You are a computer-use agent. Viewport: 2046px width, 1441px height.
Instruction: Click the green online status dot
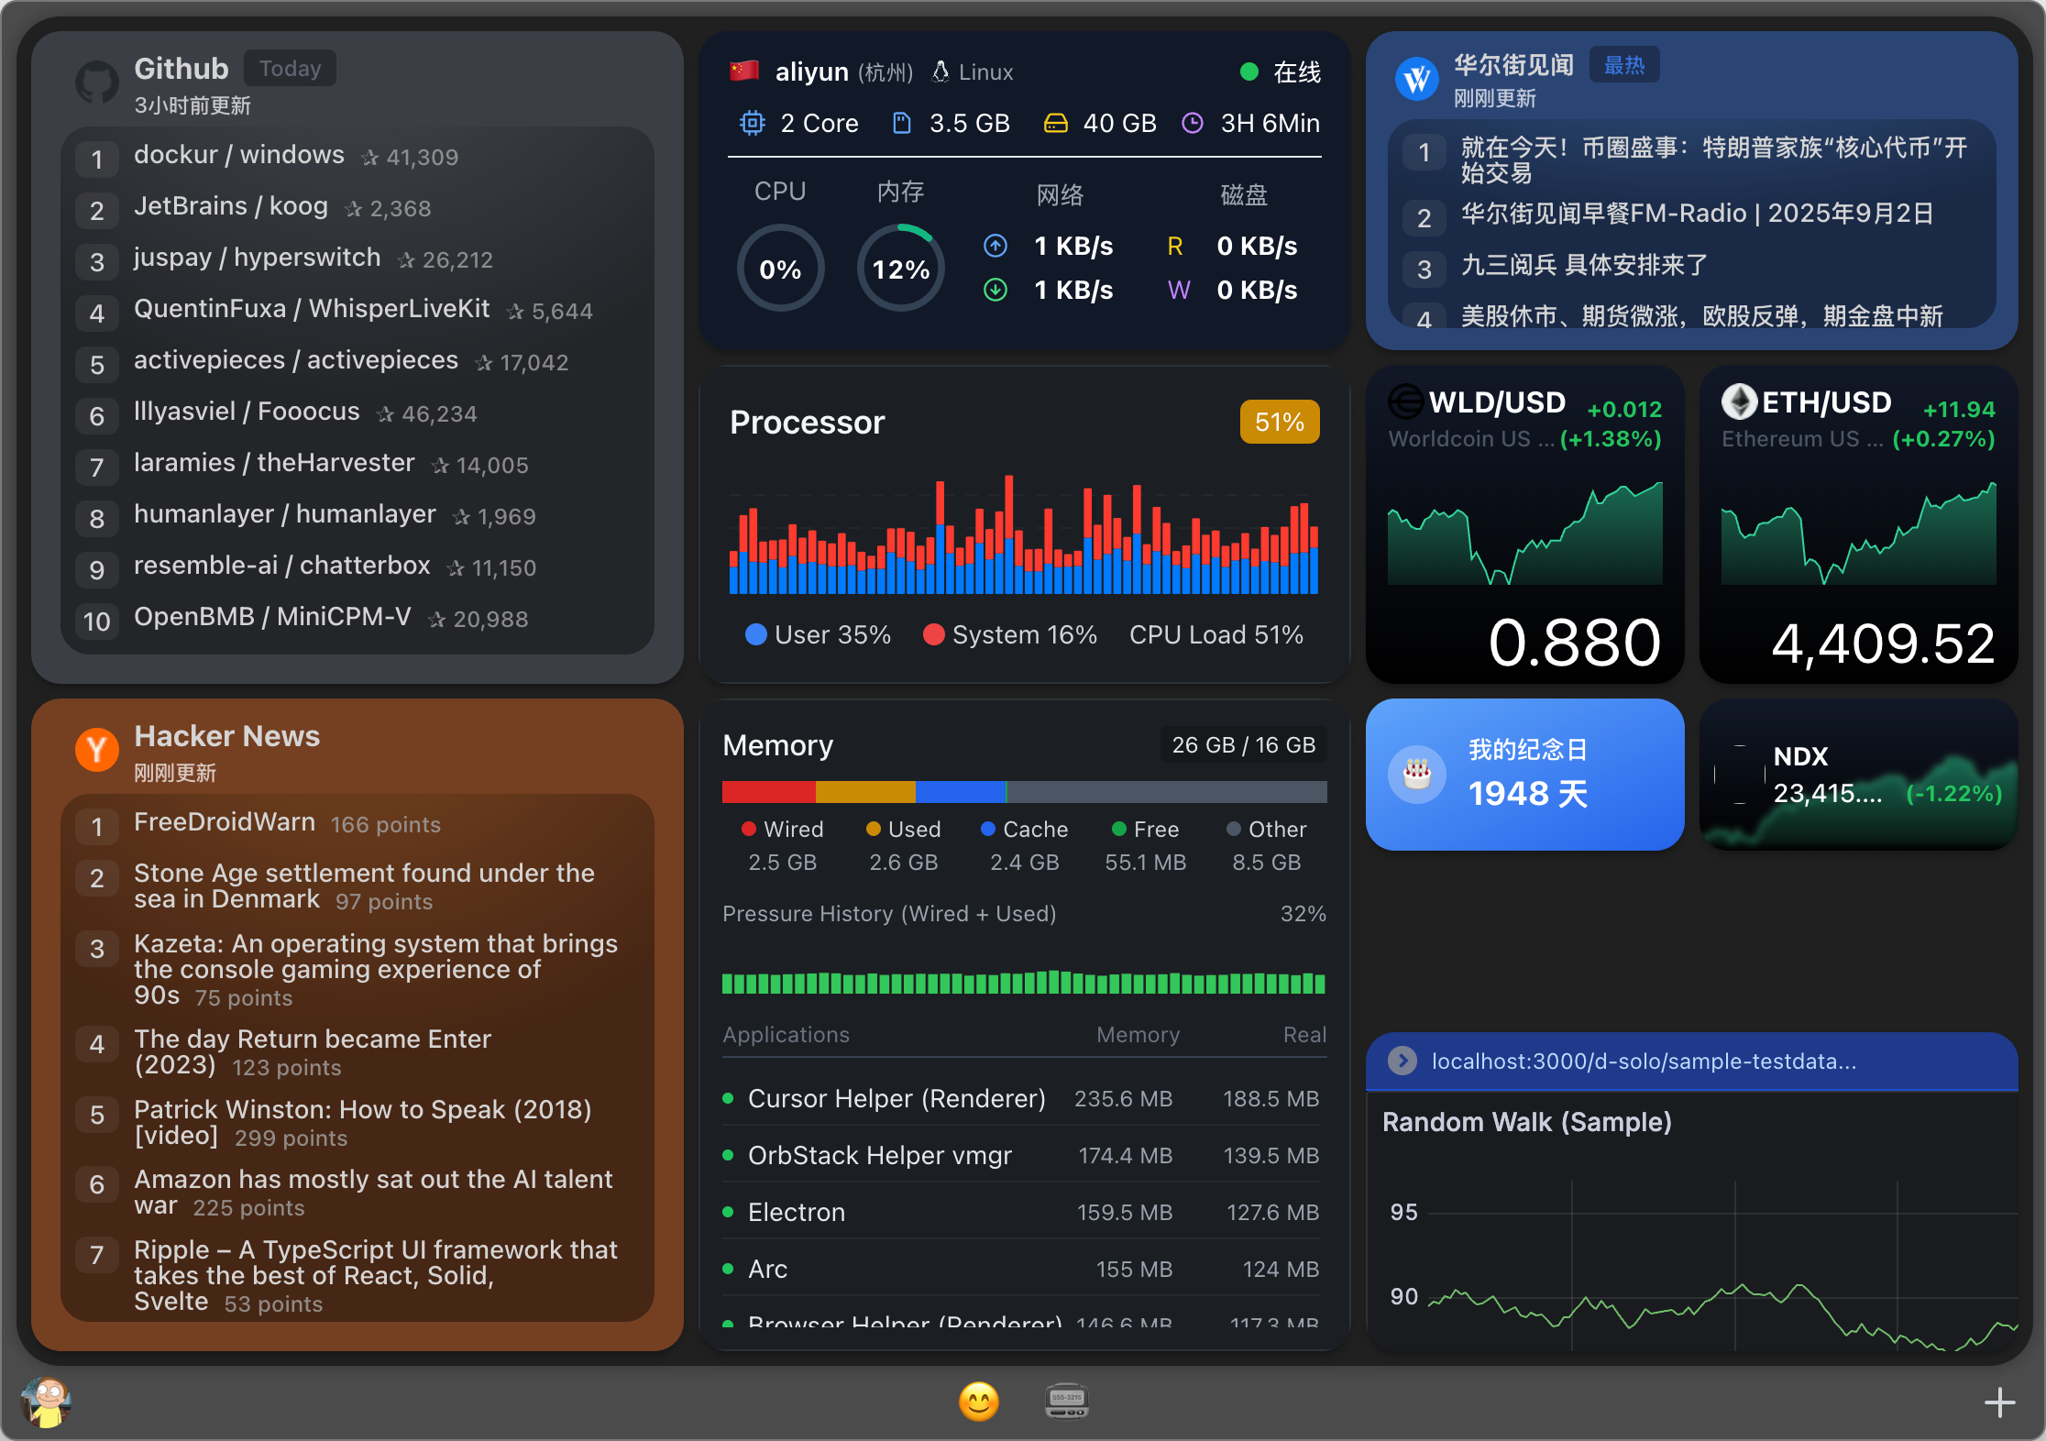[x=1248, y=71]
